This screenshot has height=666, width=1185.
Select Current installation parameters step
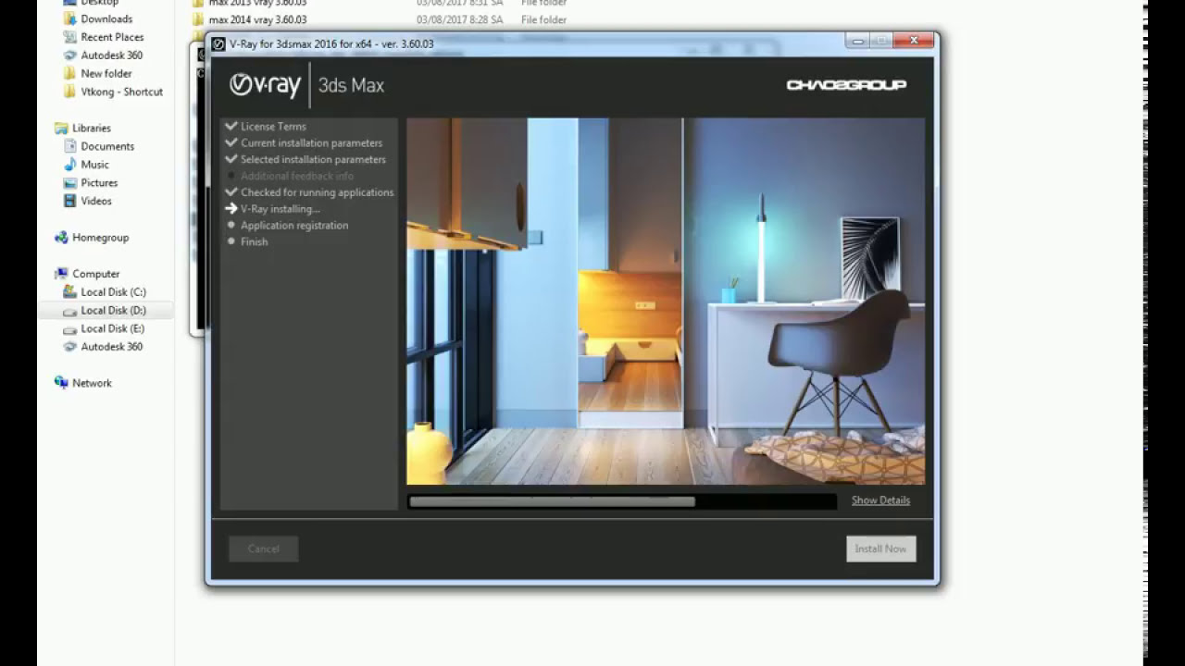[x=311, y=143]
